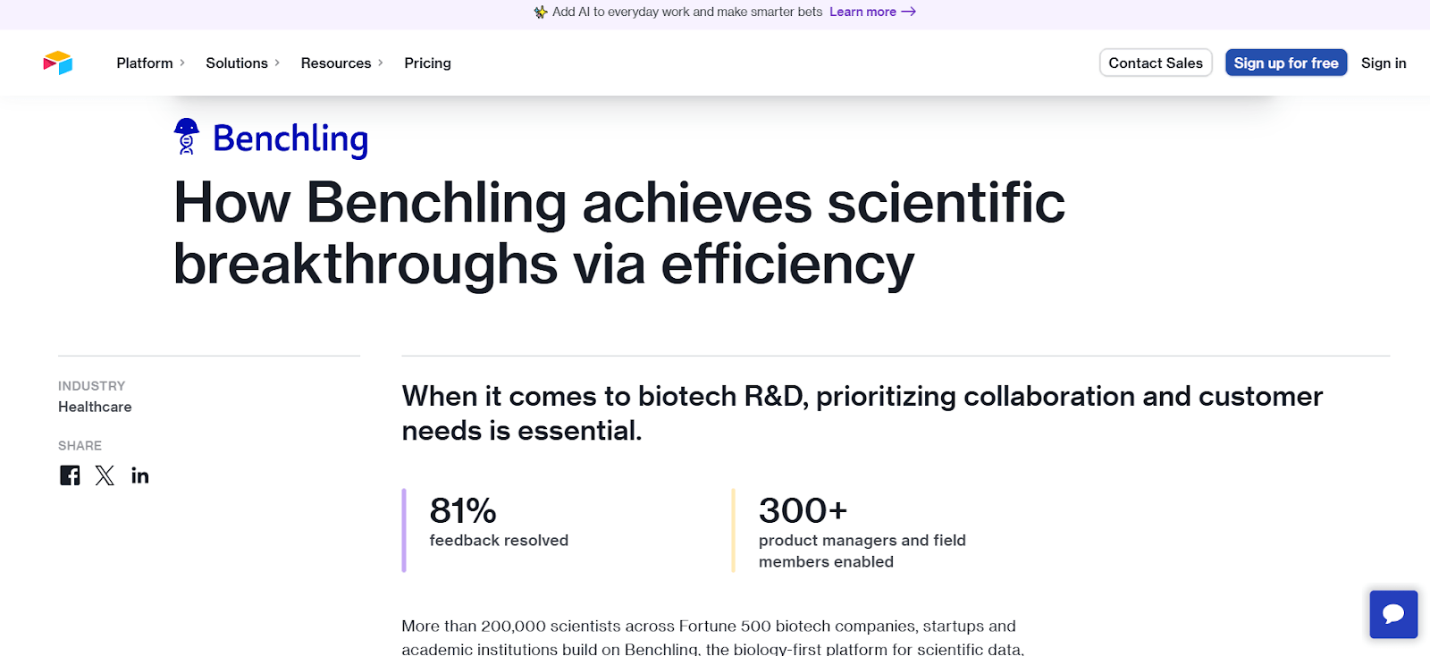Share the article on X
Viewport: 1430px width, 656px height.
(x=105, y=475)
